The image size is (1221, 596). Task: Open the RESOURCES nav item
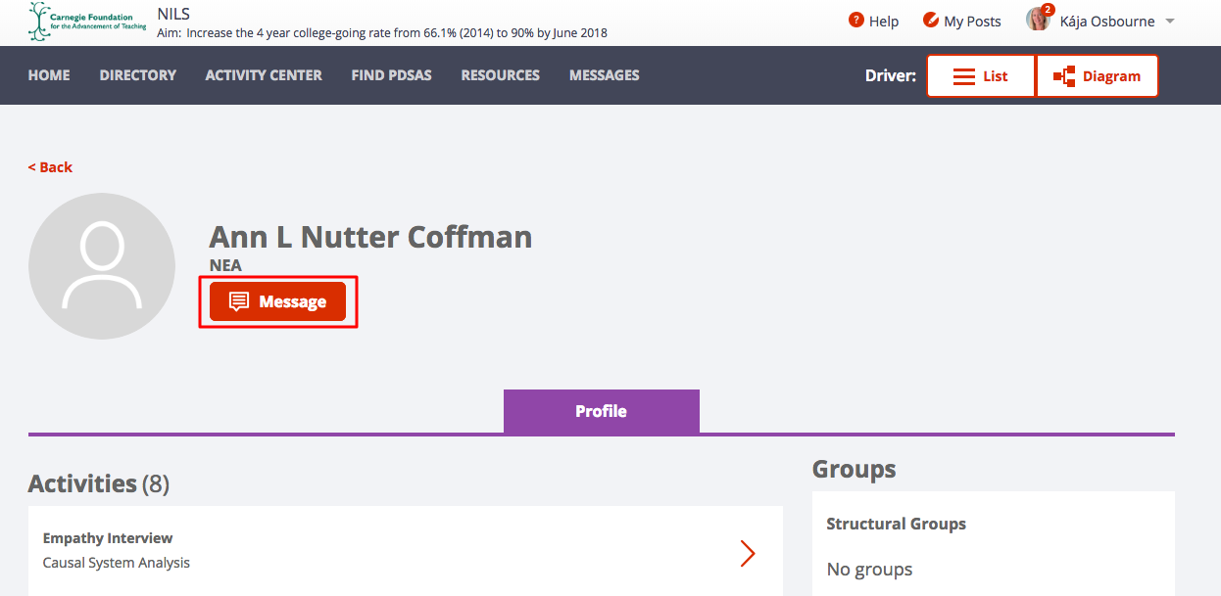coord(501,75)
